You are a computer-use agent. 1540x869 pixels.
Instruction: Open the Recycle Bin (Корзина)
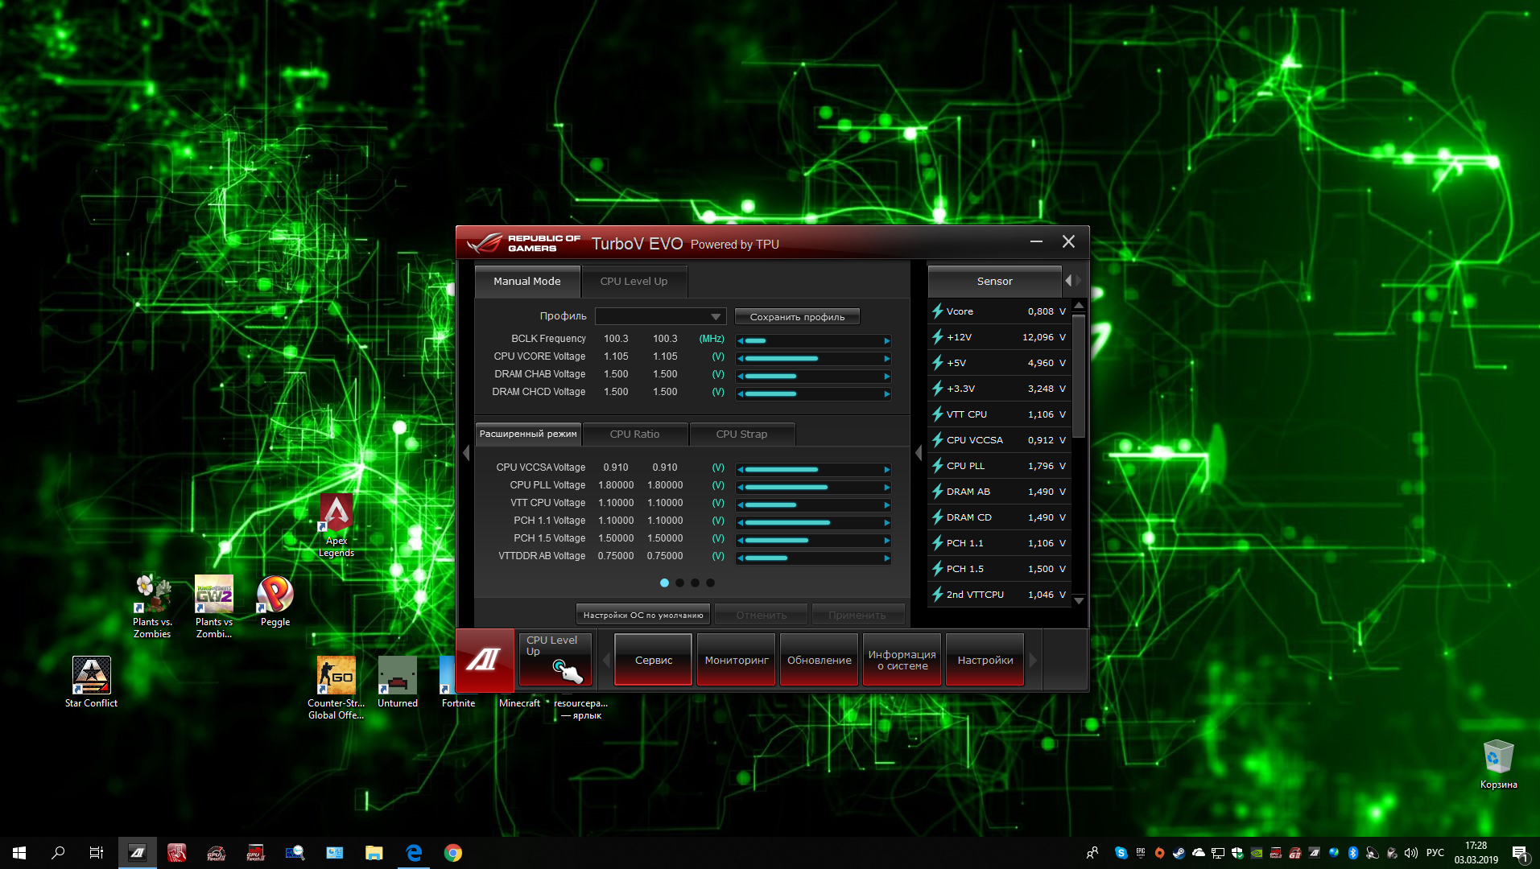pyautogui.click(x=1498, y=764)
